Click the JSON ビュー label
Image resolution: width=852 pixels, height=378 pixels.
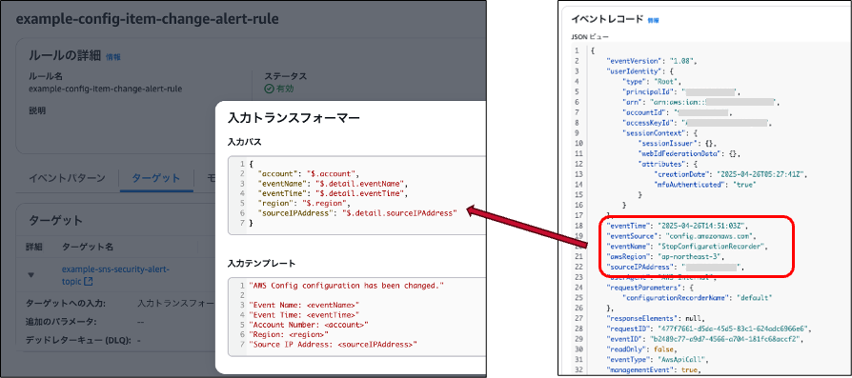click(x=590, y=37)
